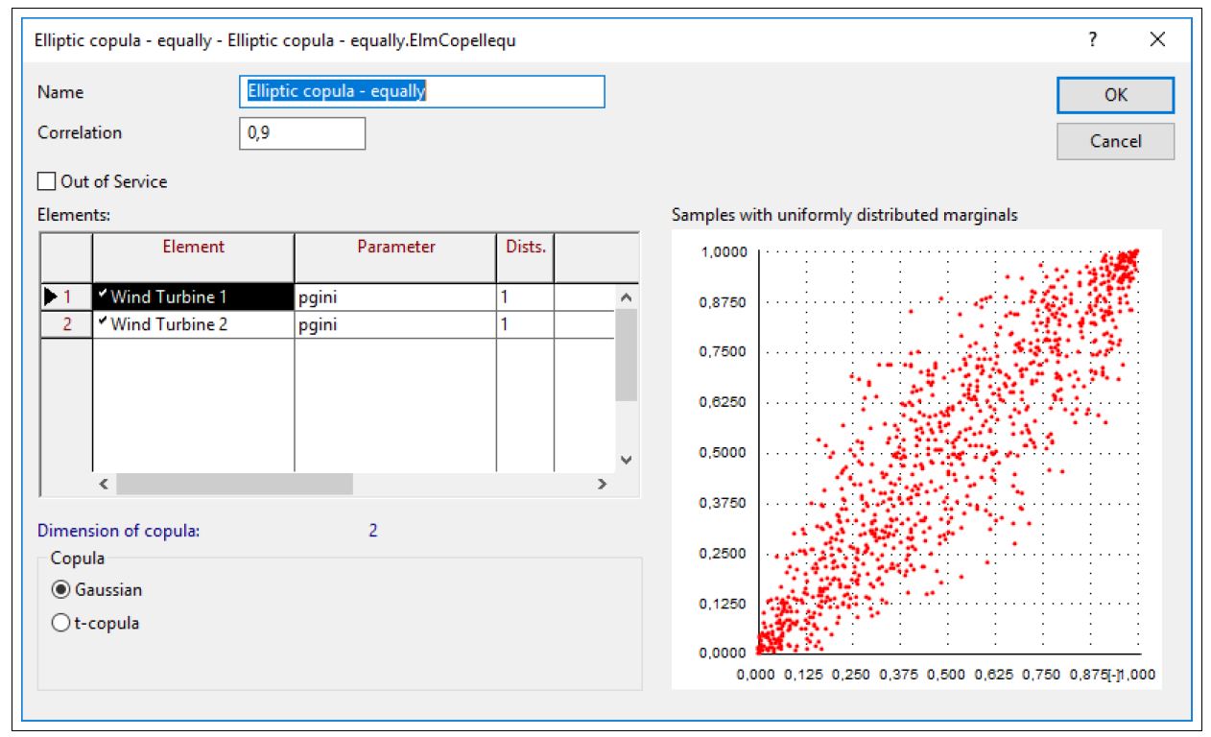Viewport: 1211px width, 737px height.
Task: Click pgini parameter cell for Wind Turbine 2
Action: click(394, 324)
